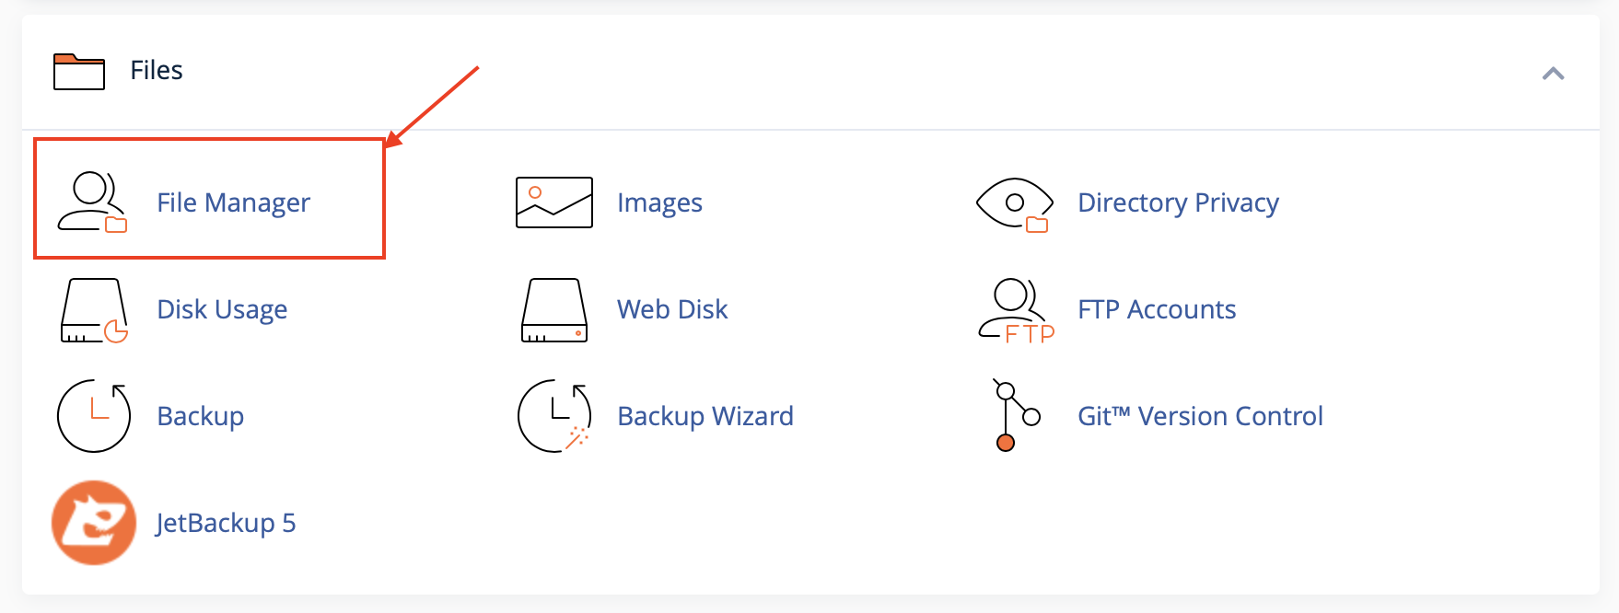Screen dimensions: 1619x613
Task: Click the JetBackup 5 logo
Action: pos(93,523)
